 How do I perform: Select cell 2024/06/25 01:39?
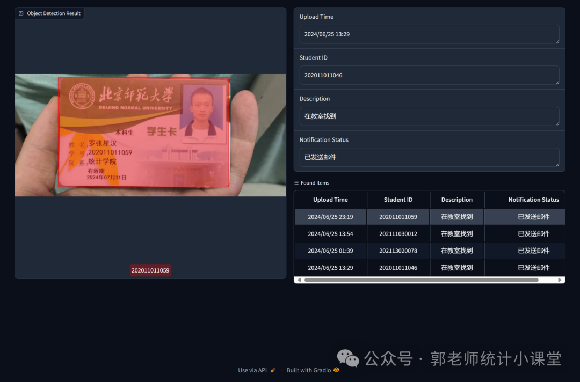pyautogui.click(x=330, y=251)
